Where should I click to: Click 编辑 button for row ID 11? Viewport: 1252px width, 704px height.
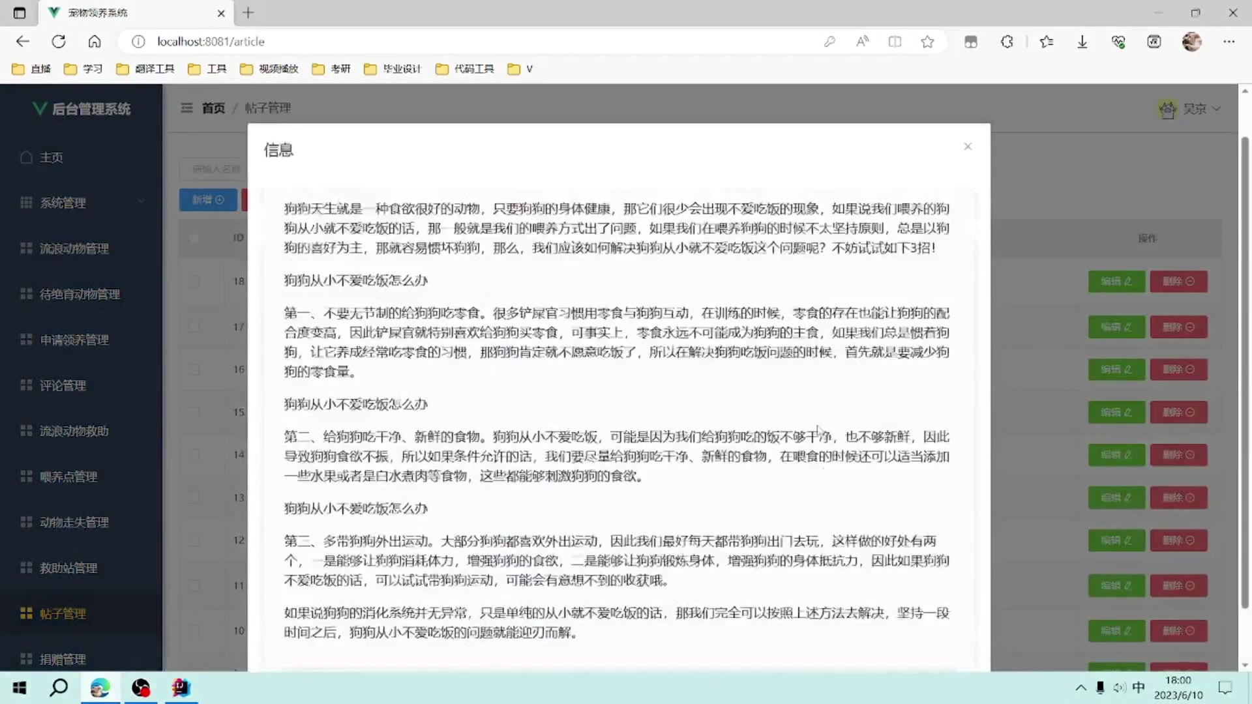coord(1116,586)
